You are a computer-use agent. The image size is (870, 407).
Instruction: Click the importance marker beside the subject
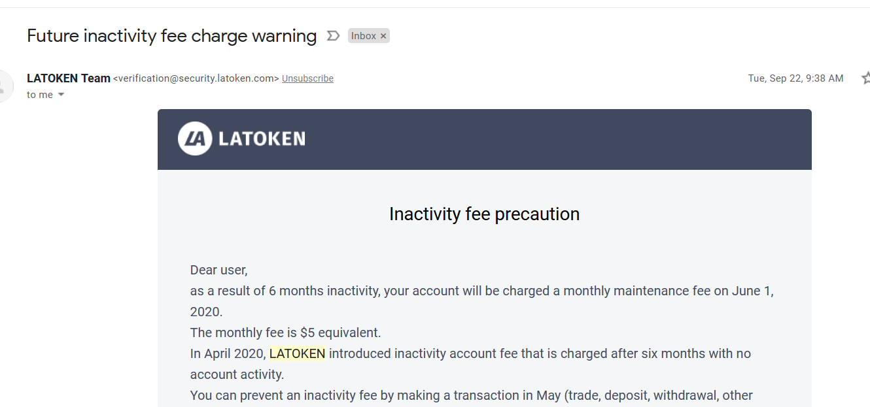333,36
